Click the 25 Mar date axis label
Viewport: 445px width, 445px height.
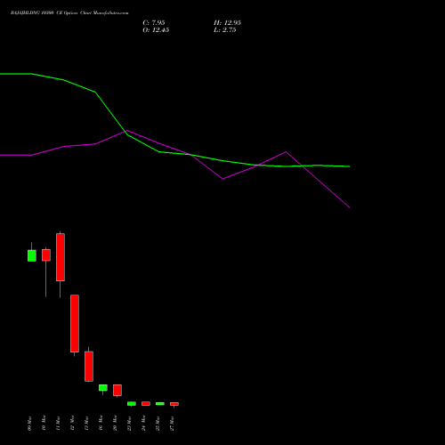tap(158, 423)
